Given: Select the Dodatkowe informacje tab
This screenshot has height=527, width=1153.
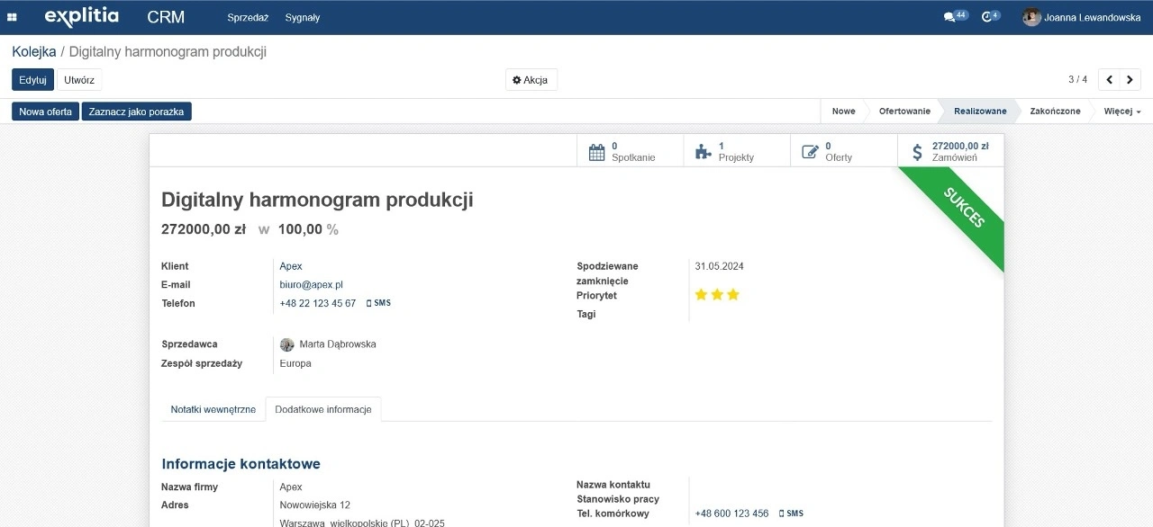Looking at the screenshot, I should pyautogui.click(x=323, y=409).
